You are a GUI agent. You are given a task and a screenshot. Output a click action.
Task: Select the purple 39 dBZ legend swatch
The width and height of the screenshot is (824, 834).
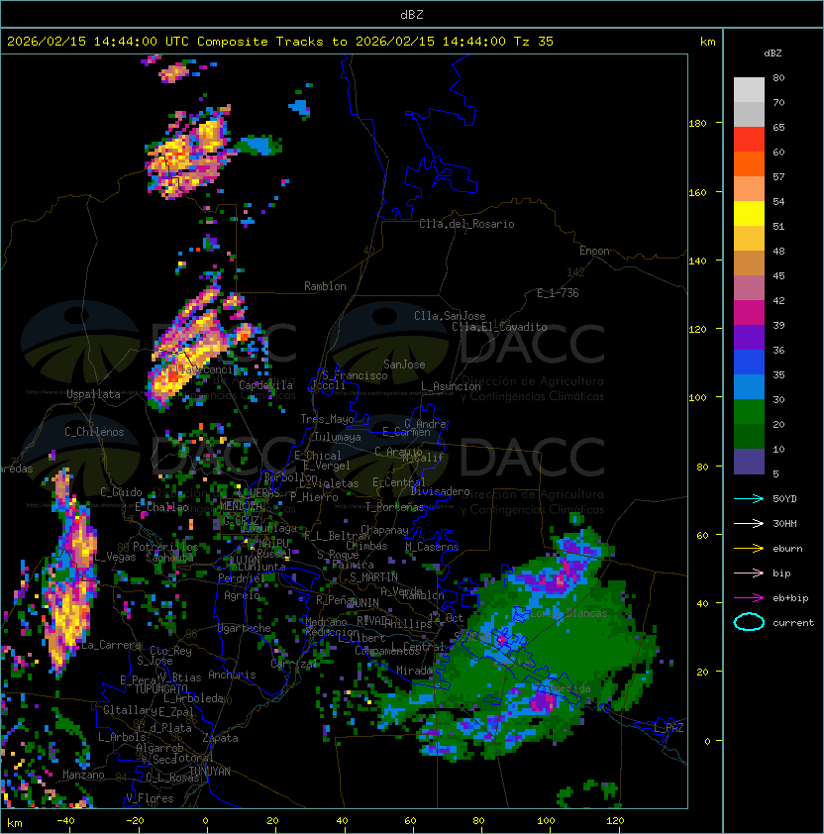[749, 337]
